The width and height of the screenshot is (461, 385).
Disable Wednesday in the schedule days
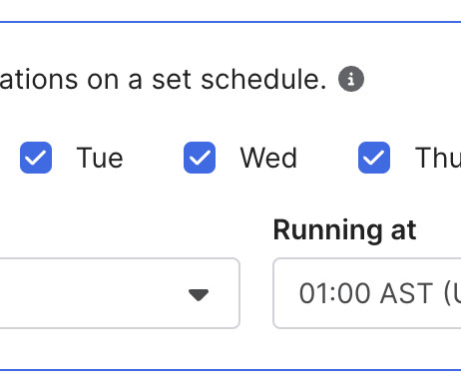200,158
